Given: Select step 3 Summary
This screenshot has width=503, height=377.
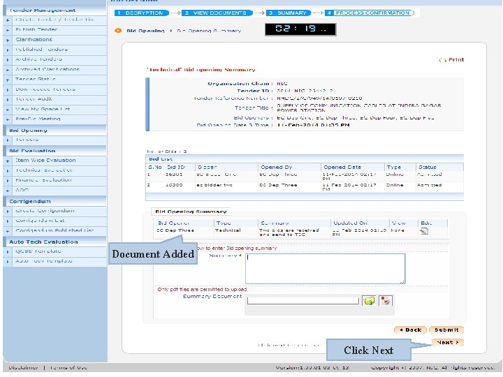Looking at the screenshot, I should point(289,13).
